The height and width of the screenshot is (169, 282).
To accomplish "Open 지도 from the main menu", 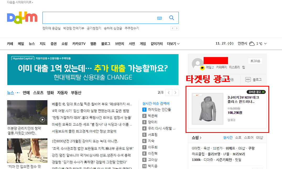I will tap(43, 44).
